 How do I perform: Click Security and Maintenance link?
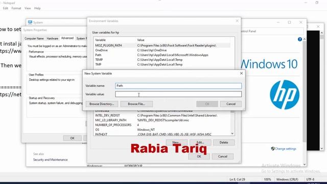point(50,160)
